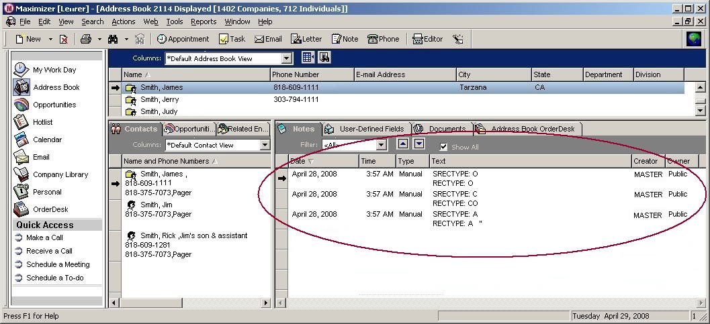Open Opportunities in the sidebar
The width and height of the screenshot is (710, 324).
click(x=44, y=105)
